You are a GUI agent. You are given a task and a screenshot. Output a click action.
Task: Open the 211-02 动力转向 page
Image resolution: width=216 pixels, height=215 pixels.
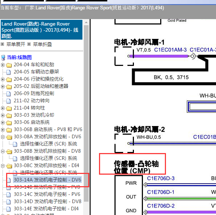click(x=32, y=100)
